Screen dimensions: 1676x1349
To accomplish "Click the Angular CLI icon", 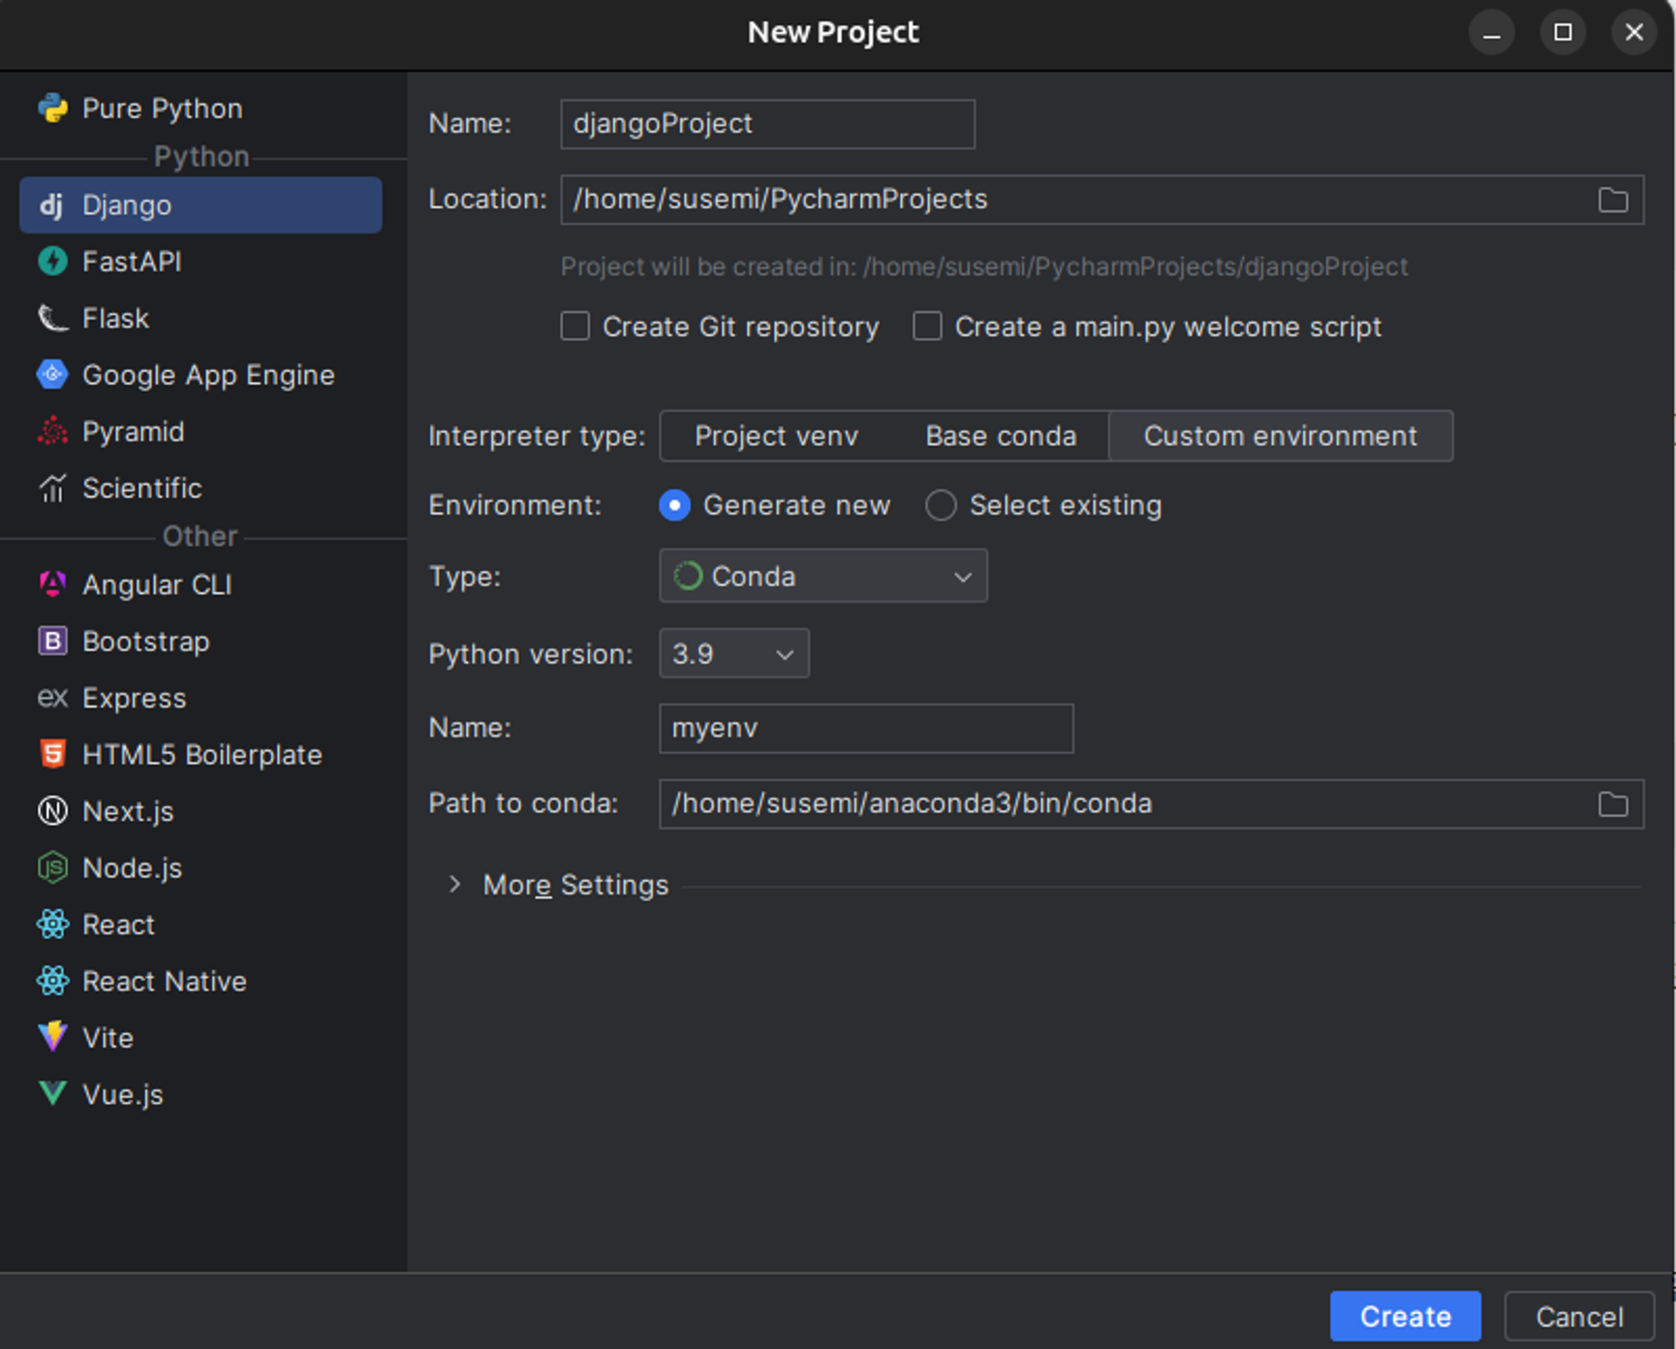I will [53, 584].
